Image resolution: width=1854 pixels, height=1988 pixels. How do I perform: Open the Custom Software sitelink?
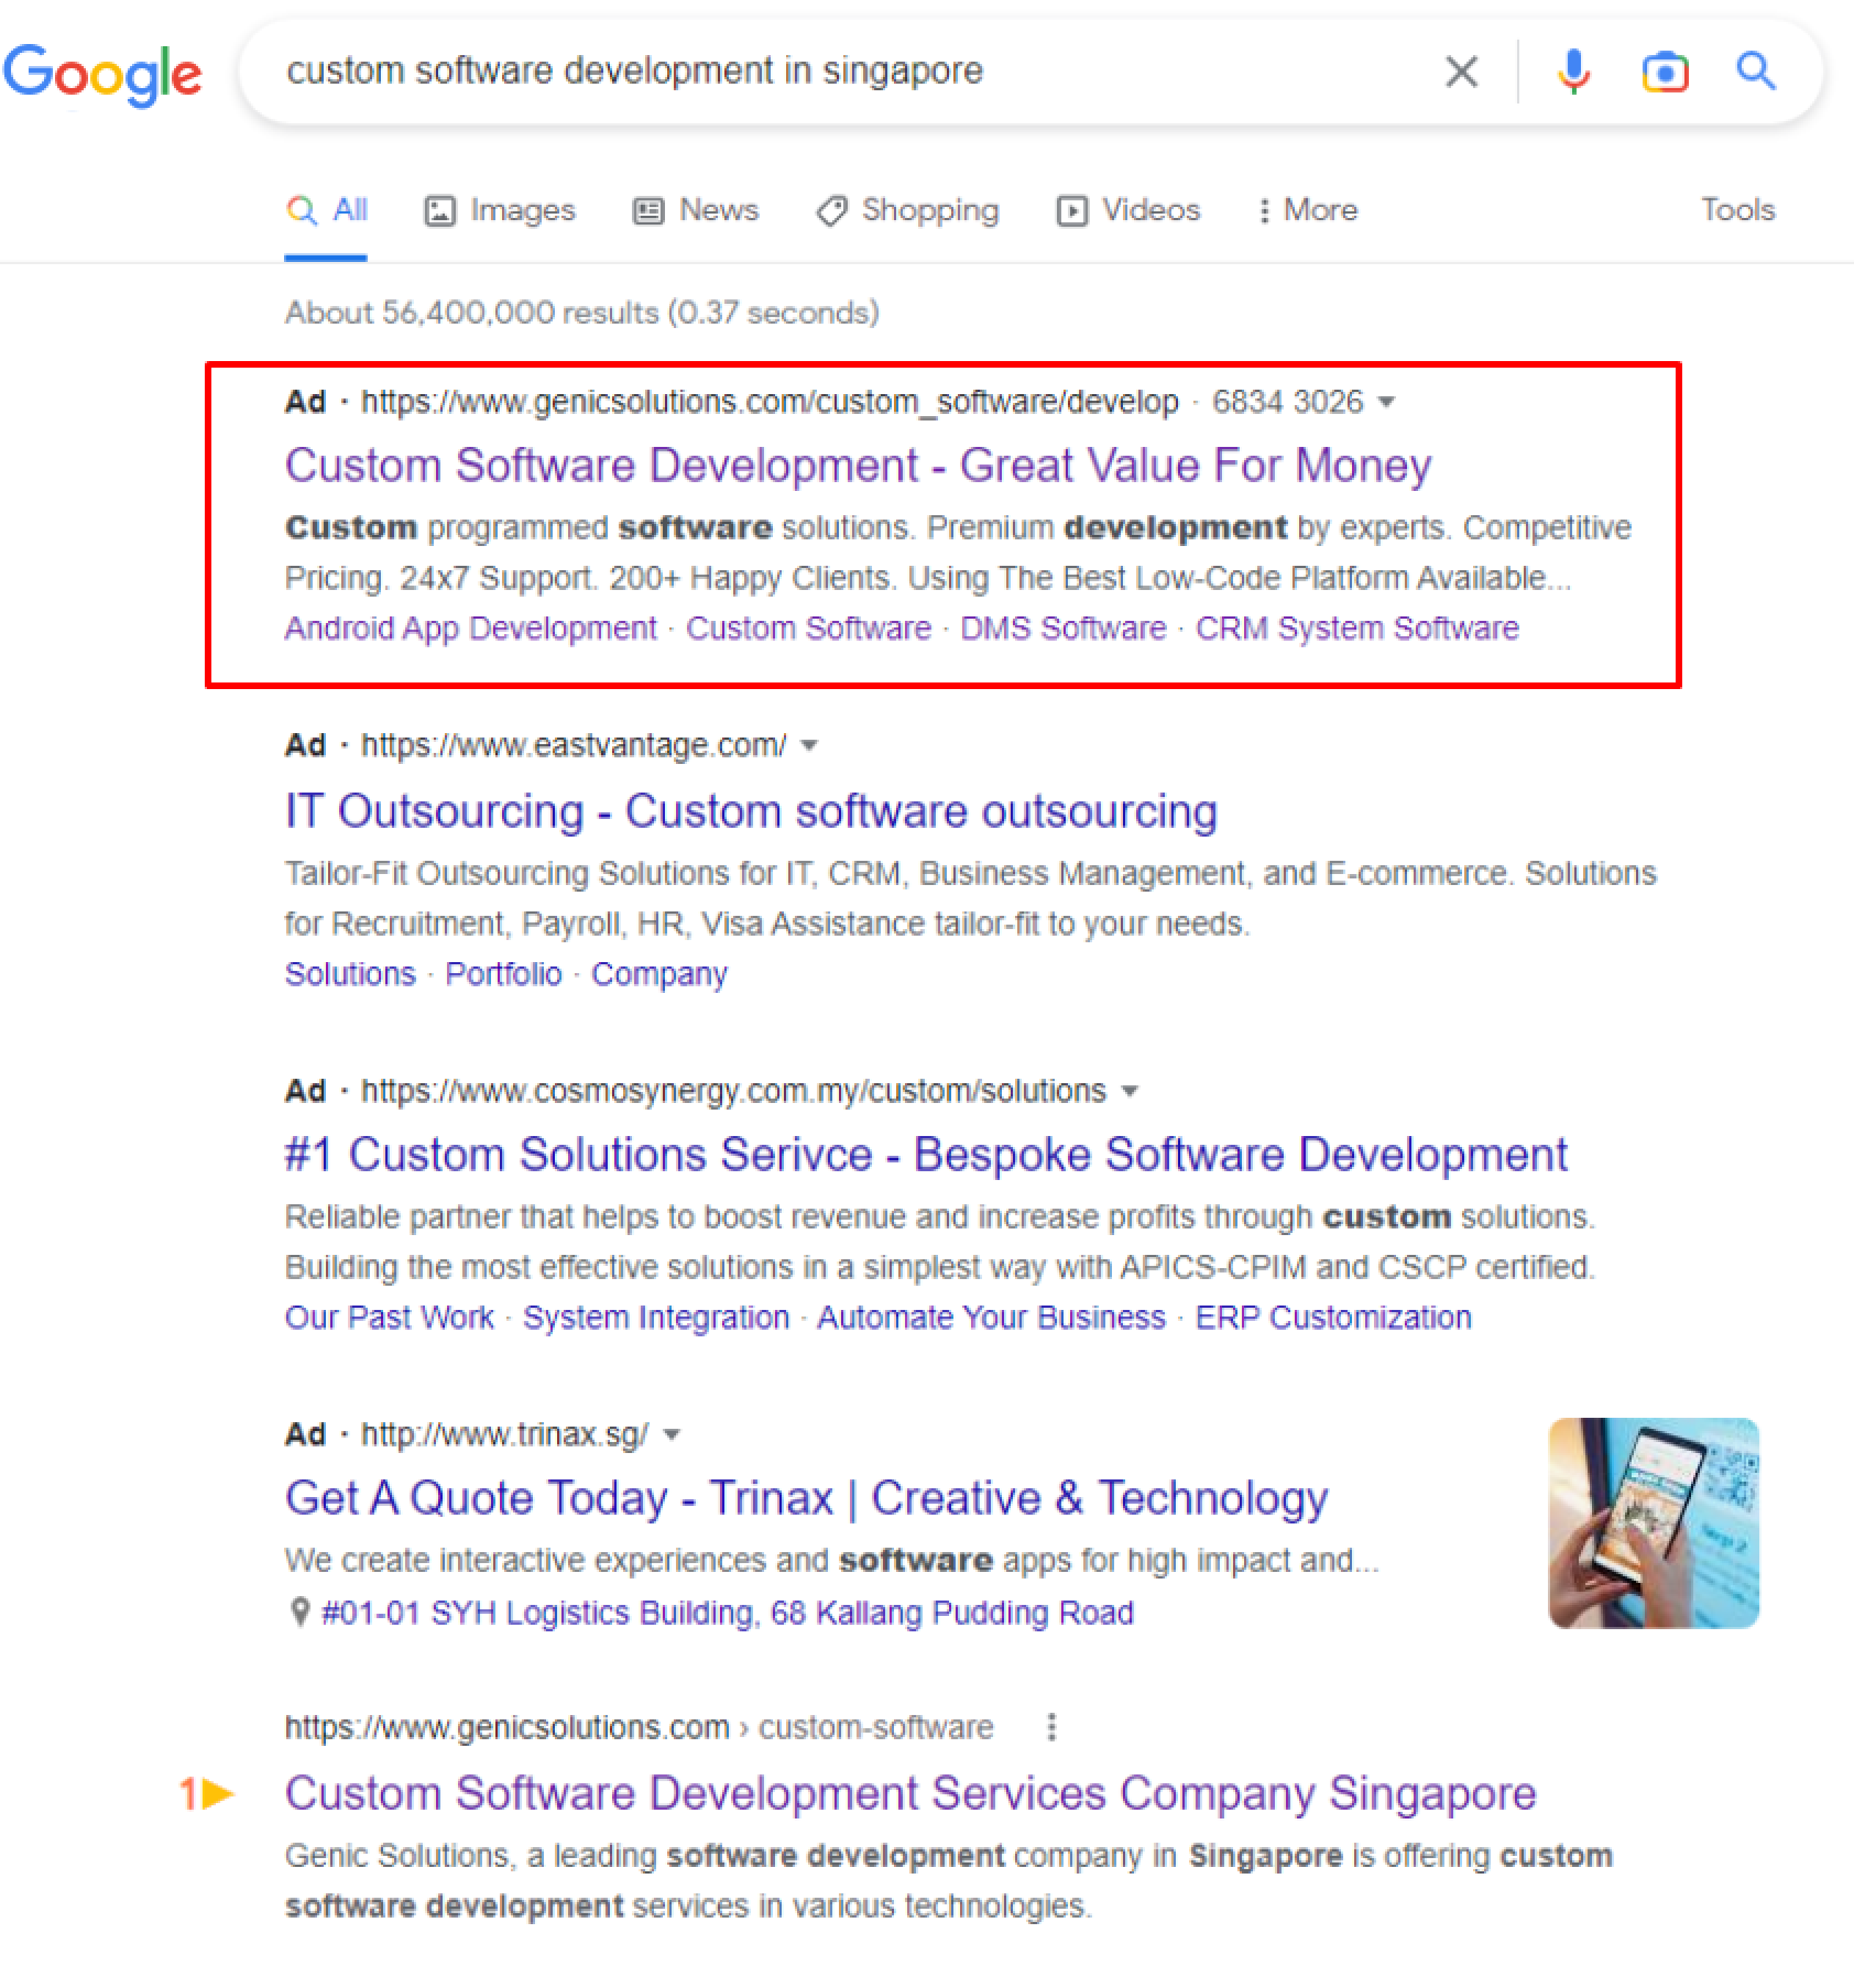[x=808, y=628]
